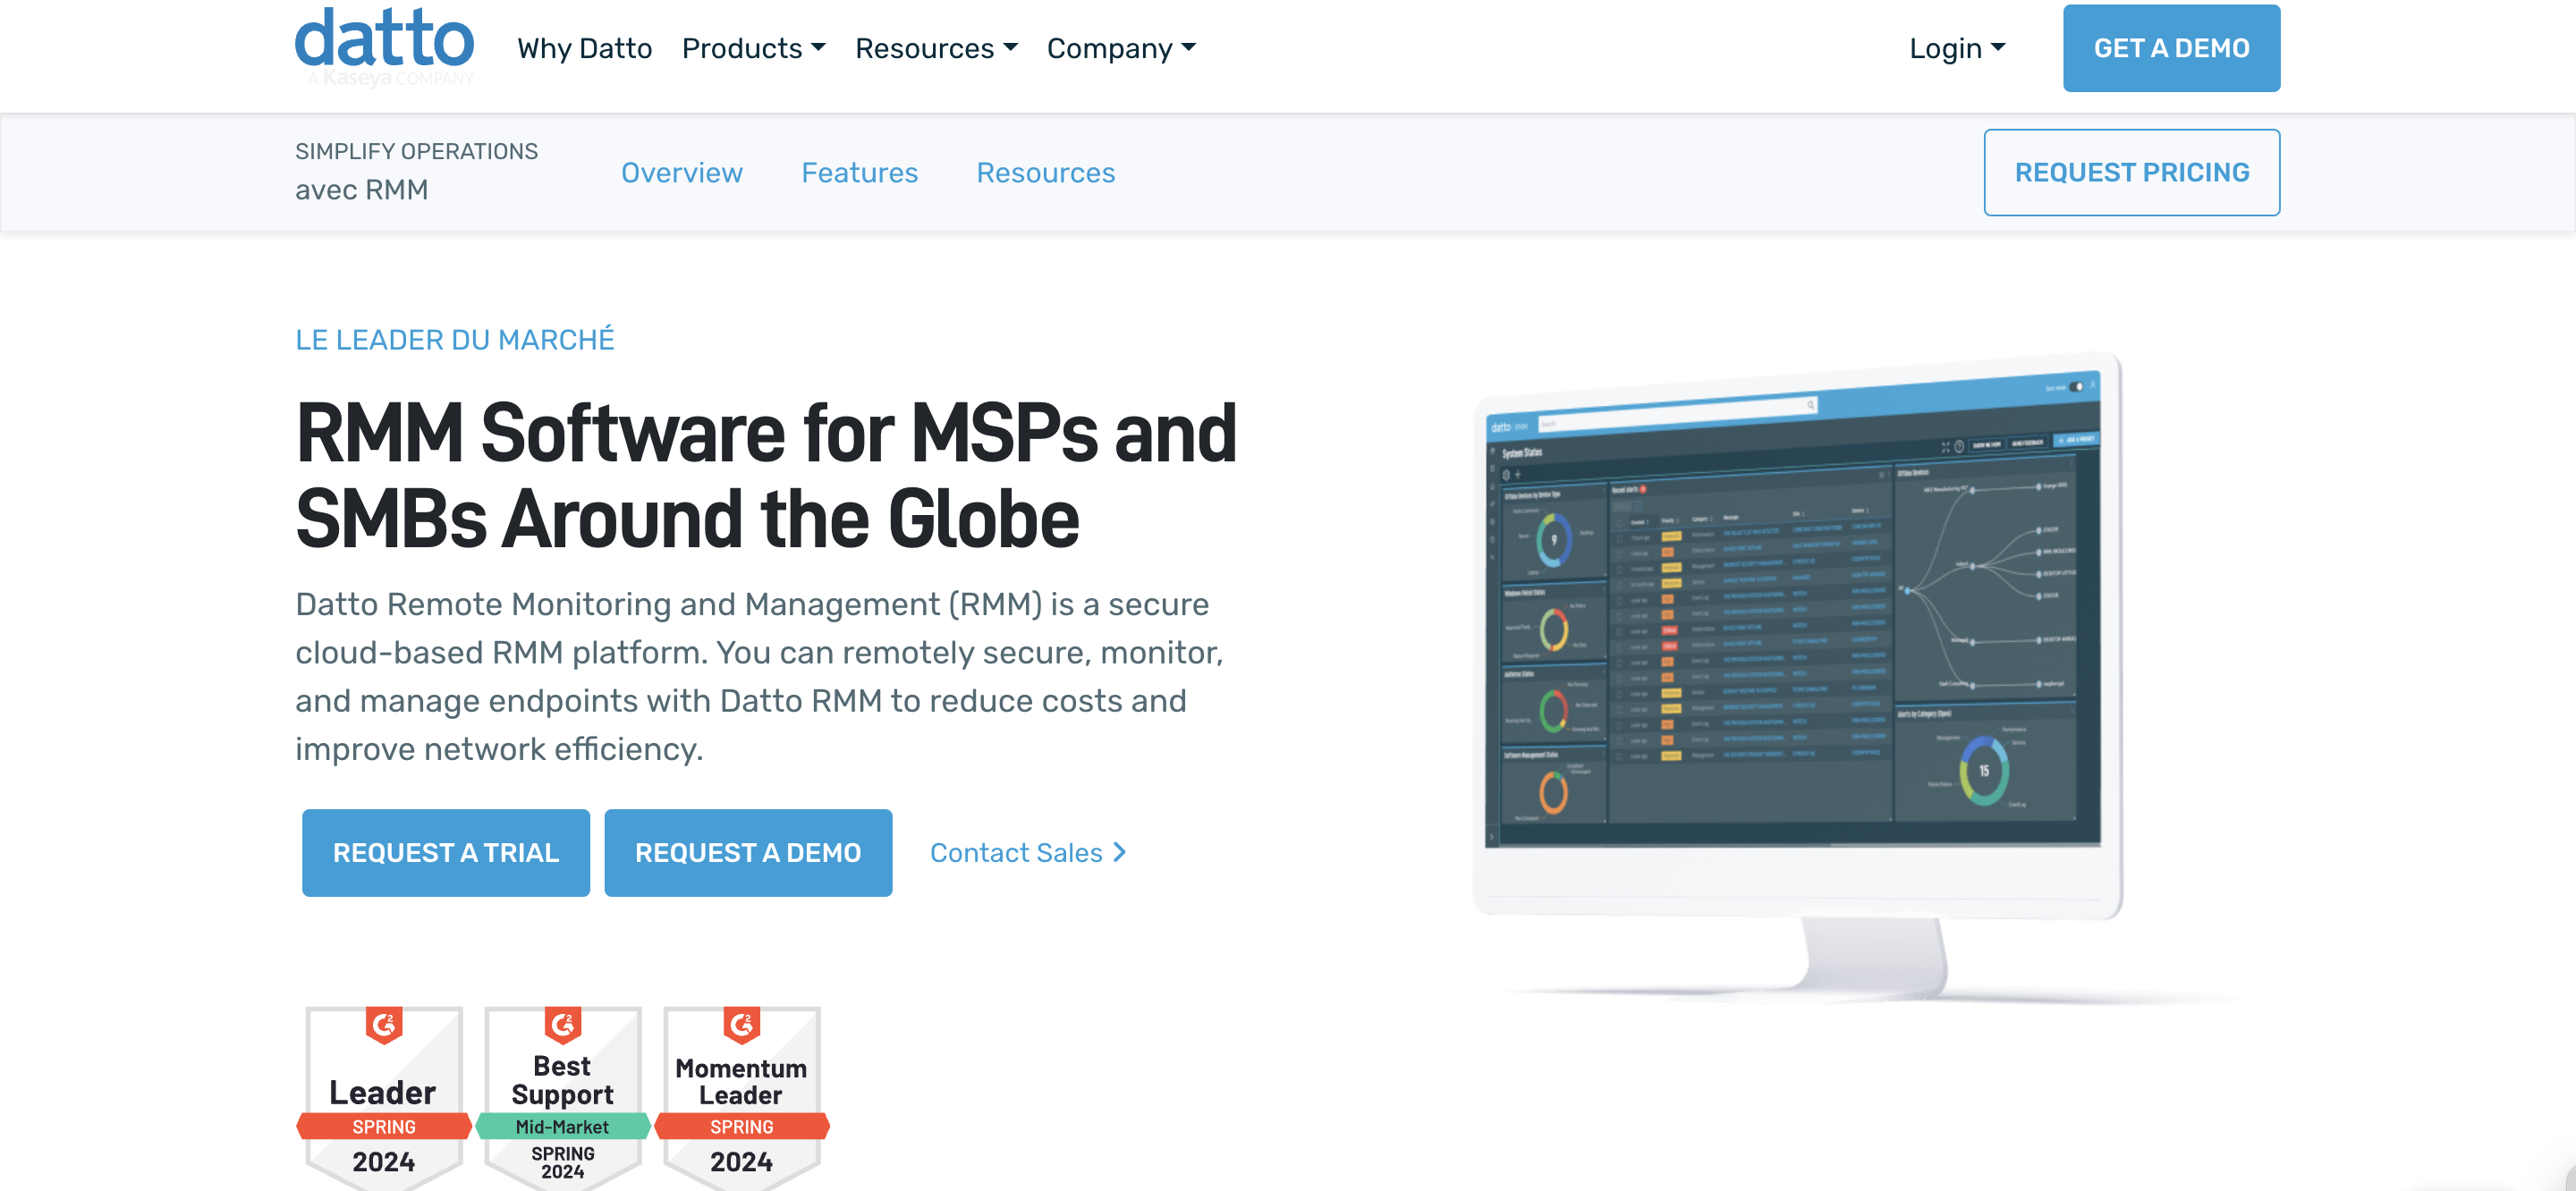Expand the Company dropdown menu

click(x=1121, y=48)
